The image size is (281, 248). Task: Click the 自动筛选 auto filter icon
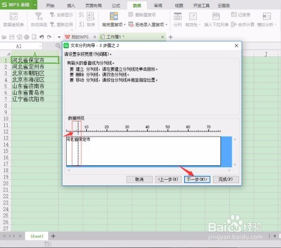[39, 16]
